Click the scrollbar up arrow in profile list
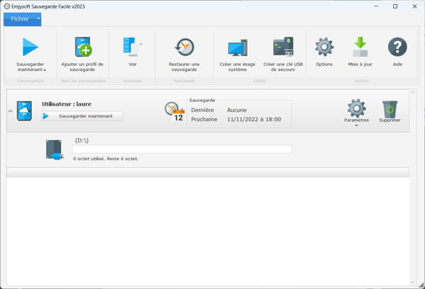This screenshot has width=425, height=289. (412, 93)
